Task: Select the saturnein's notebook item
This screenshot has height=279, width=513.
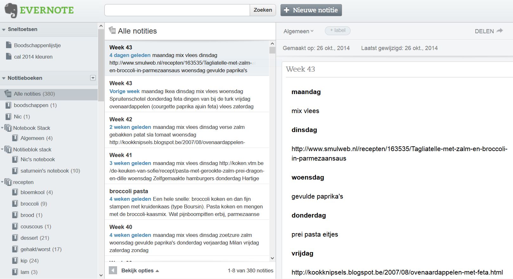Action: point(50,171)
